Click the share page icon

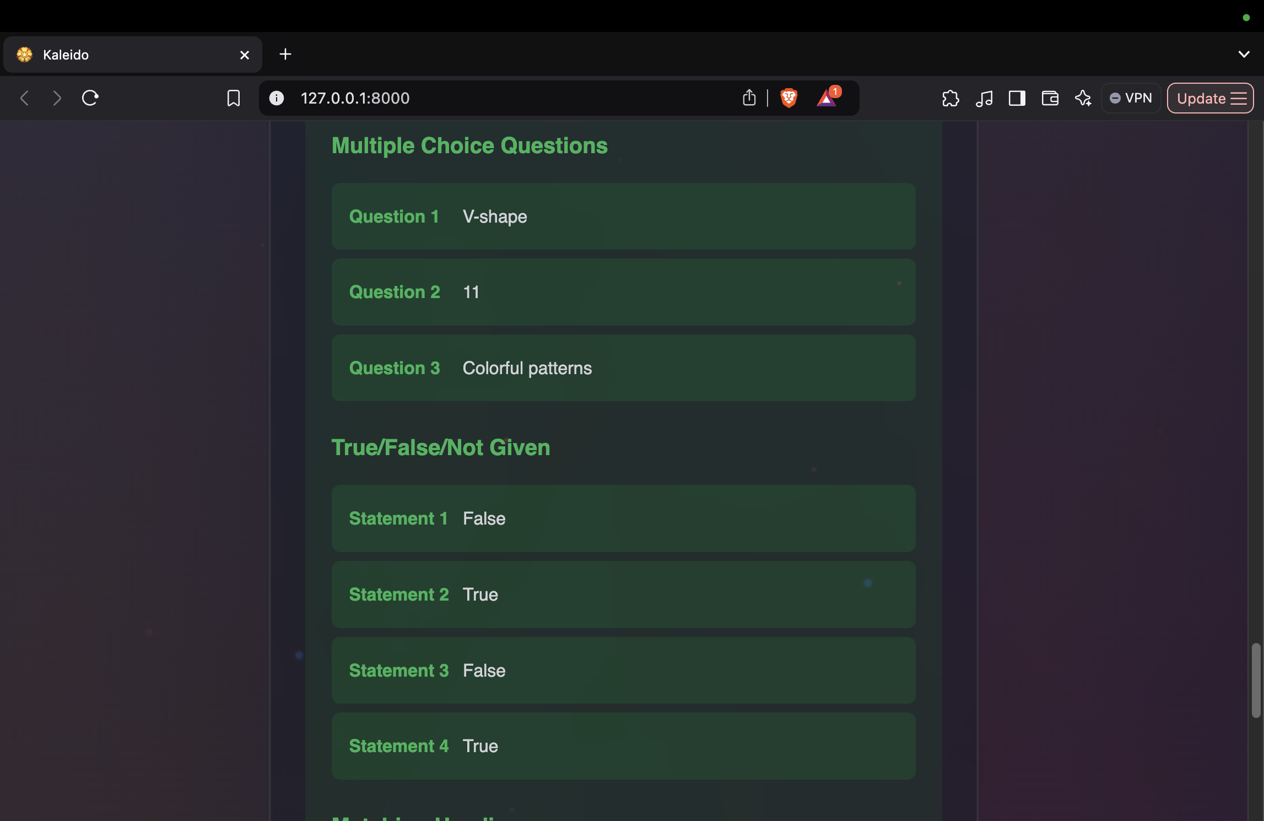pos(749,98)
